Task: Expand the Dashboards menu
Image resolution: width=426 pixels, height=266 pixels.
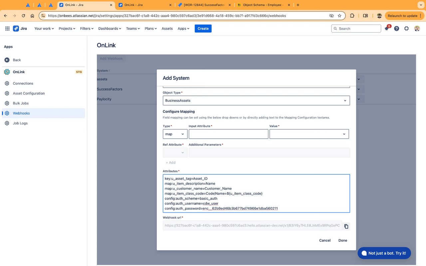Action: [x=110, y=29]
